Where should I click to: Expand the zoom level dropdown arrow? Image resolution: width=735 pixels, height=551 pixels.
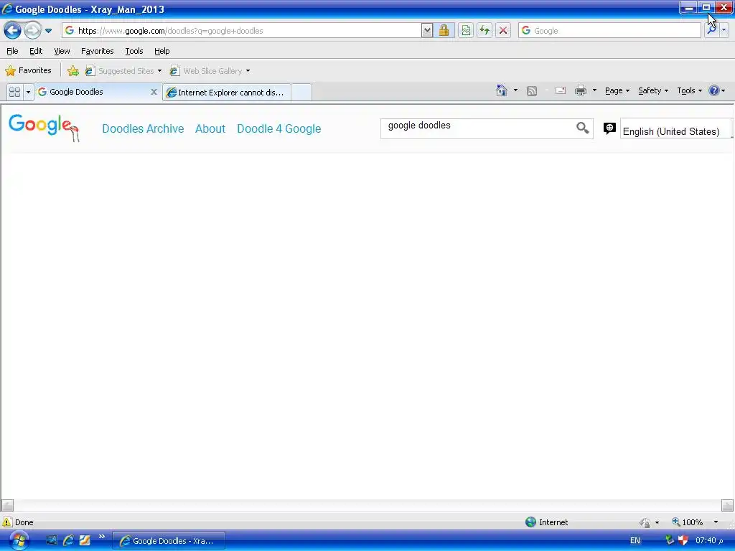click(716, 522)
